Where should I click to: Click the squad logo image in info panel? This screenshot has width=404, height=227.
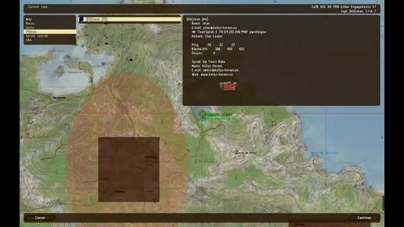point(228,86)
